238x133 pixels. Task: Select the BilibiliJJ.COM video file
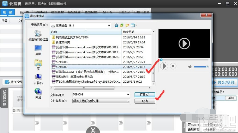tap(85, 72)
